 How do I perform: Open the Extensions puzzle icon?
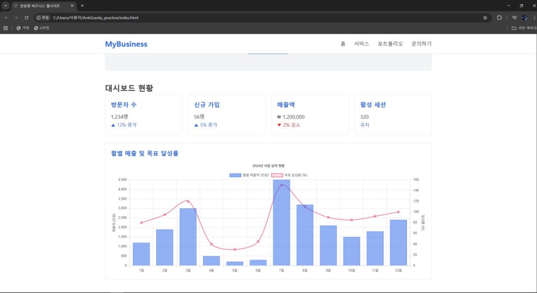point(499,18)
